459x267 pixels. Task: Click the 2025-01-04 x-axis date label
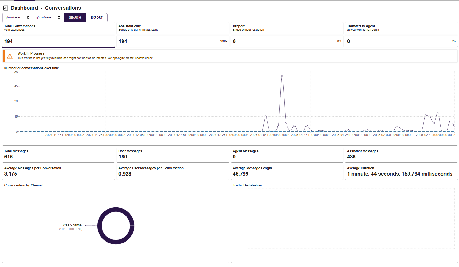click(x=270, y=135)
